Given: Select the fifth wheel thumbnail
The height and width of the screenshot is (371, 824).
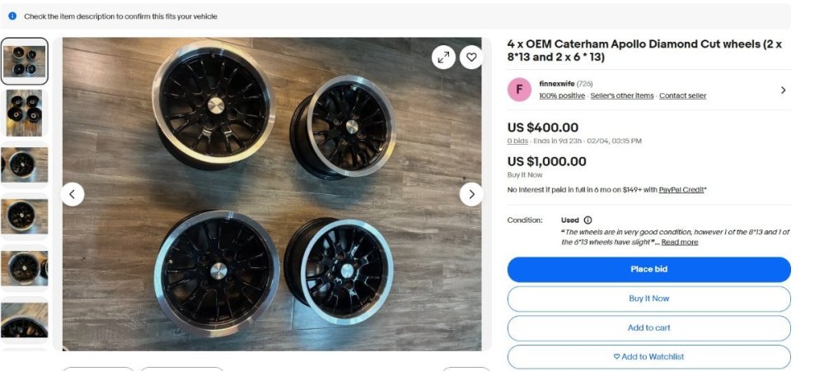Looking at the screenshot, I should pos(25,268).
